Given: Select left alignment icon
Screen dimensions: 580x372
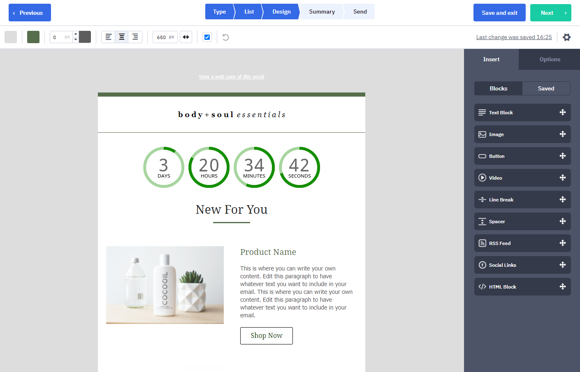Looking at the screenshot, I should 108,37.
